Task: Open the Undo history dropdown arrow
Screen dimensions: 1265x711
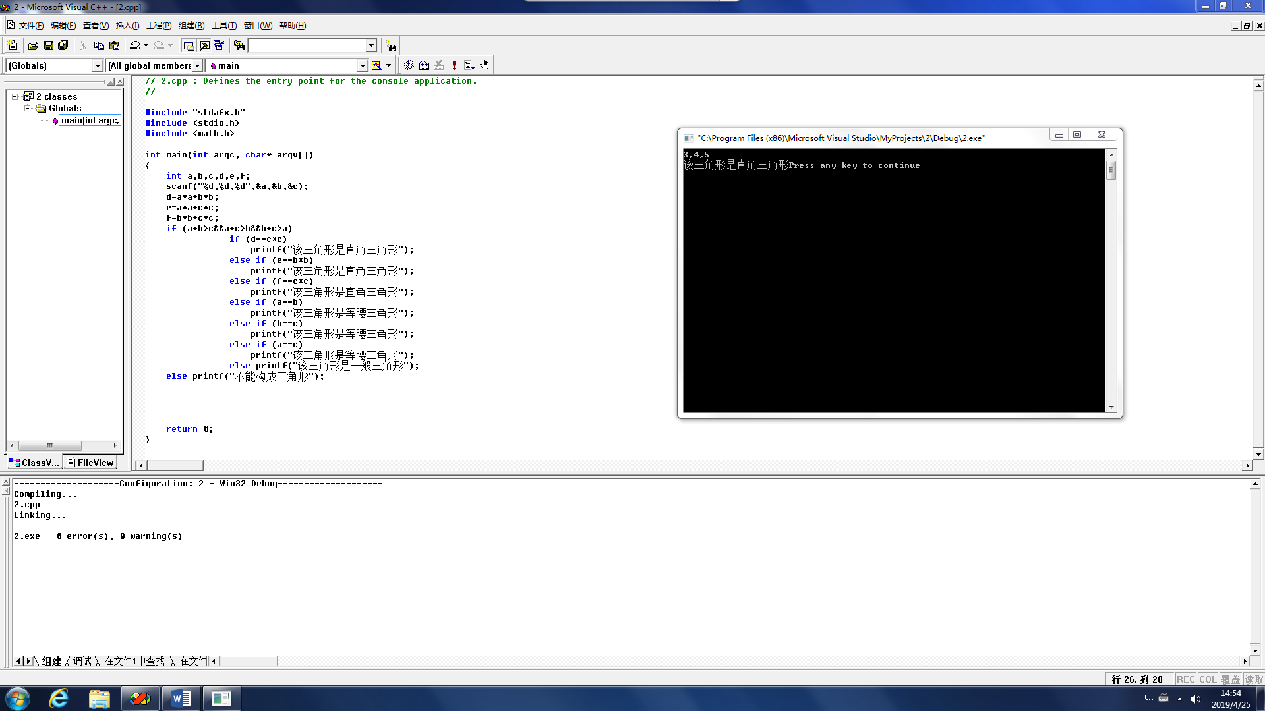Action: [x=146, y=45]
